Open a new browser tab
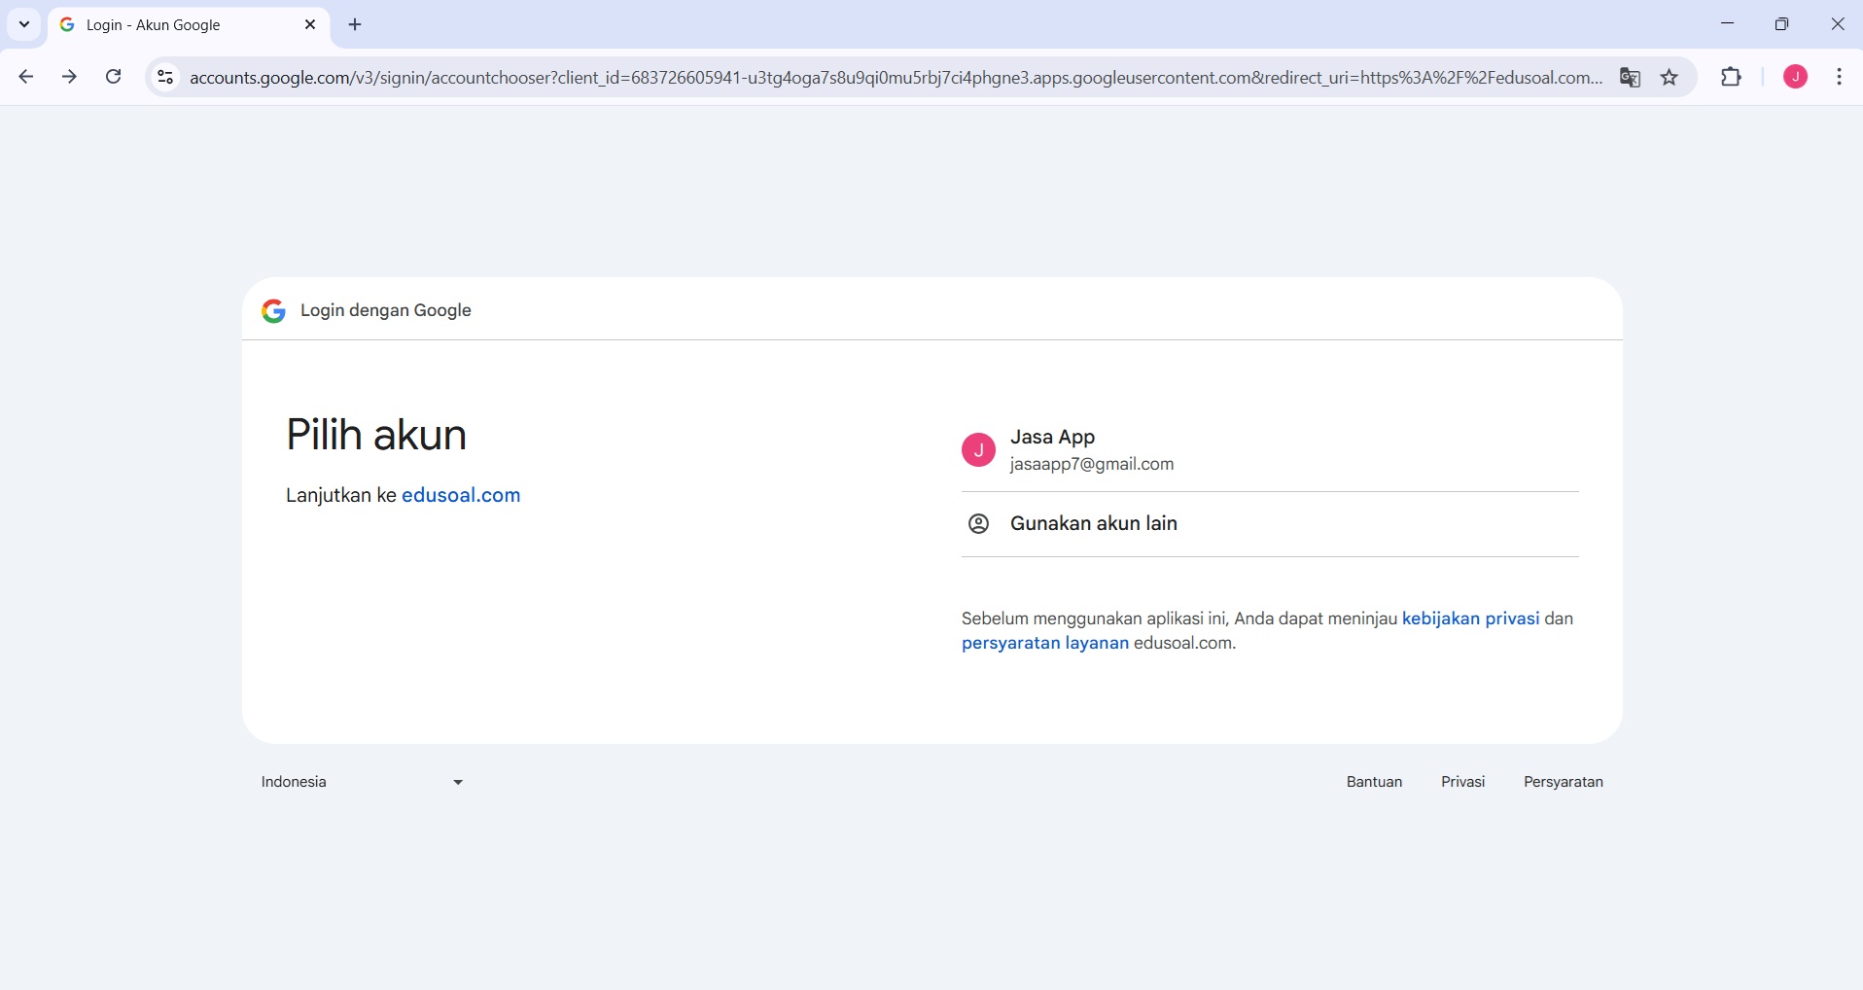 point(354,24)
